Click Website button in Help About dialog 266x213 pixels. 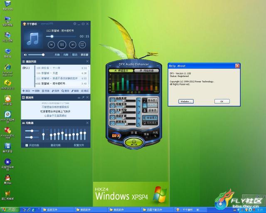[186, 102]
